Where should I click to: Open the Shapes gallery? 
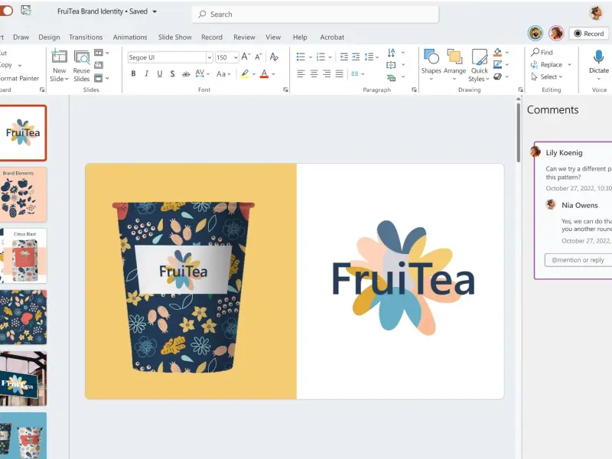[431, 65]
